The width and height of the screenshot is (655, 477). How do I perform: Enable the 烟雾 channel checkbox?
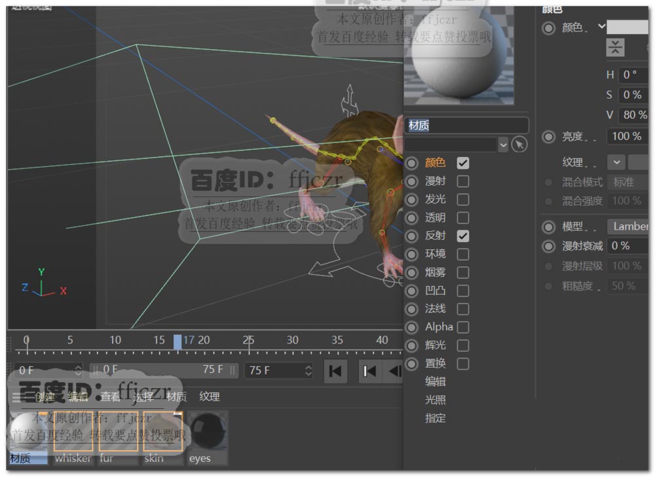coord(463,272)
